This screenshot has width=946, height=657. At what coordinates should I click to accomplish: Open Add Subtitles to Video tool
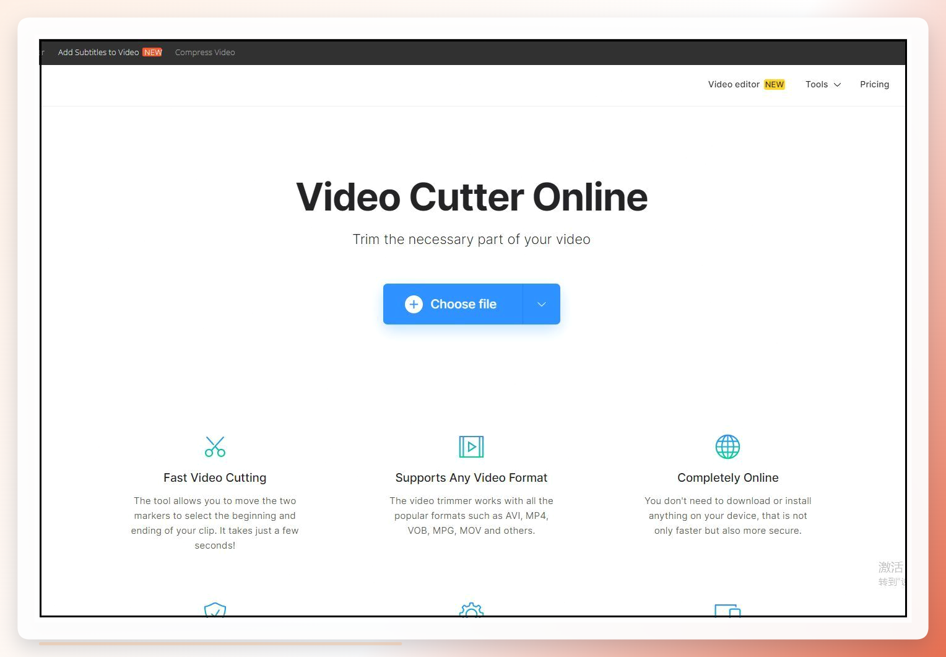pos(98,52)
